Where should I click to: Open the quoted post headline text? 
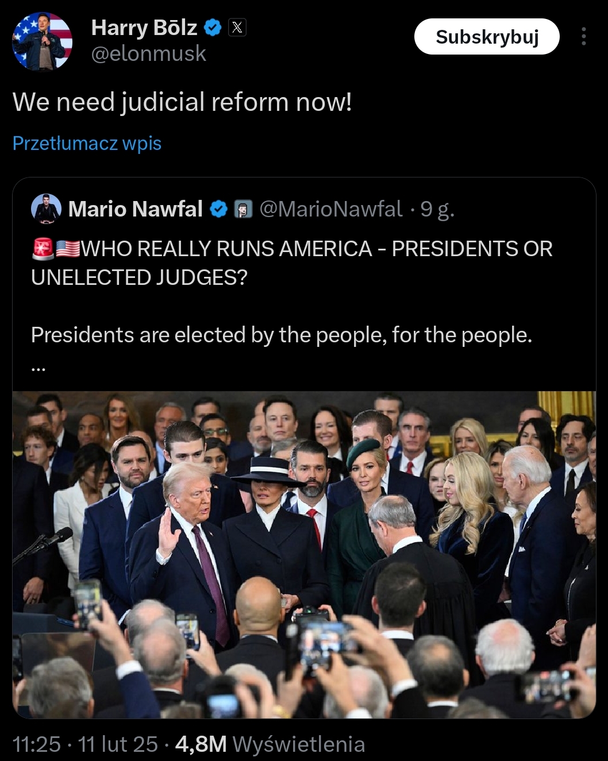click(x=292, y=263)
